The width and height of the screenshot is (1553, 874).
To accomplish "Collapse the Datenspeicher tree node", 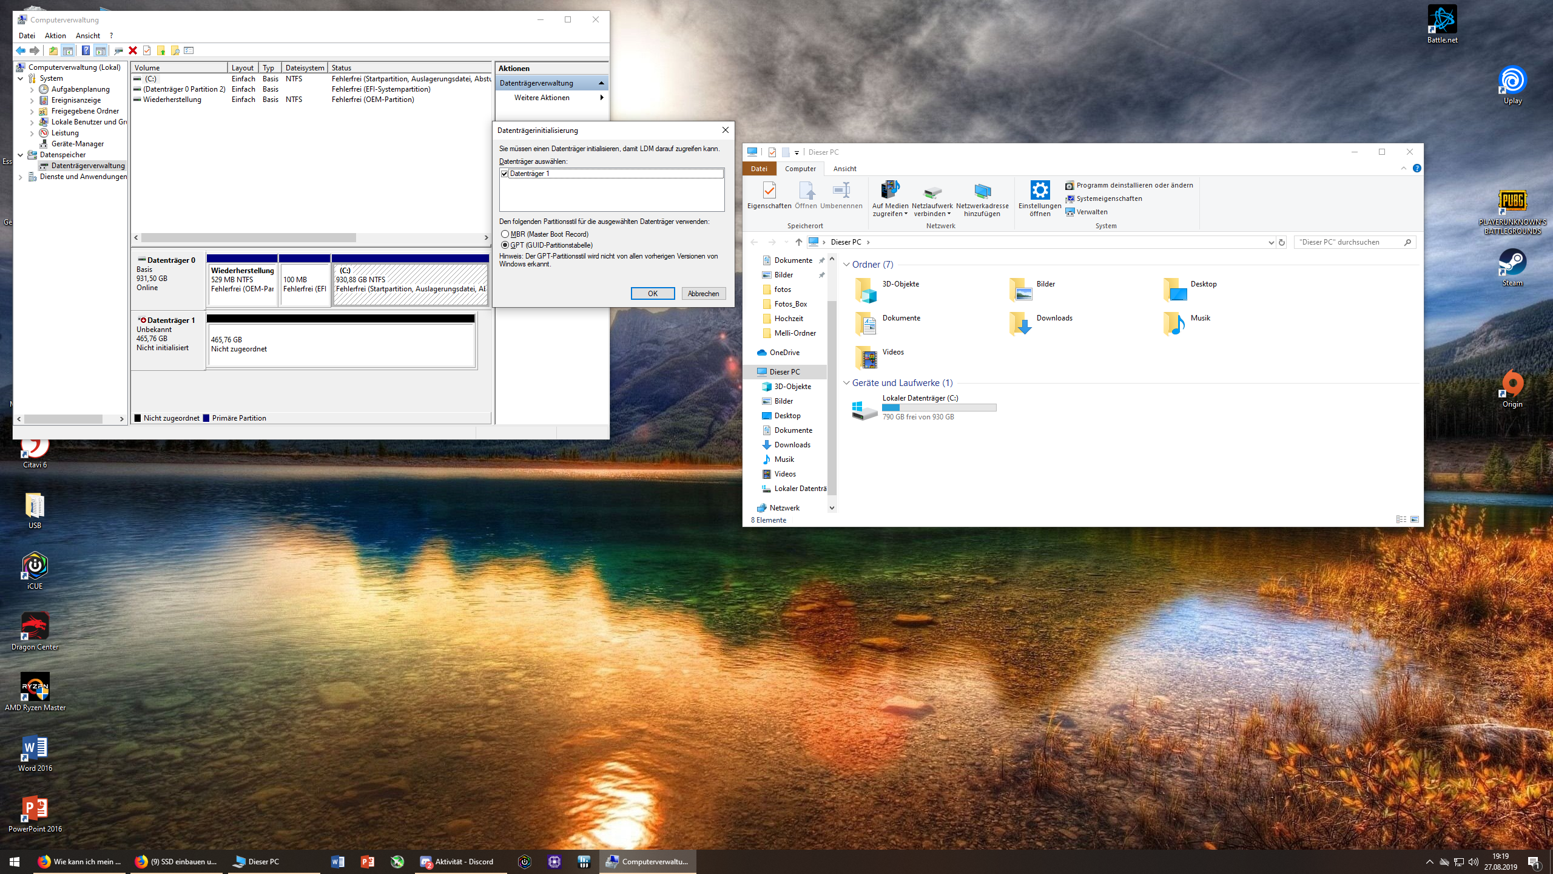I will [x=21, y=155].
